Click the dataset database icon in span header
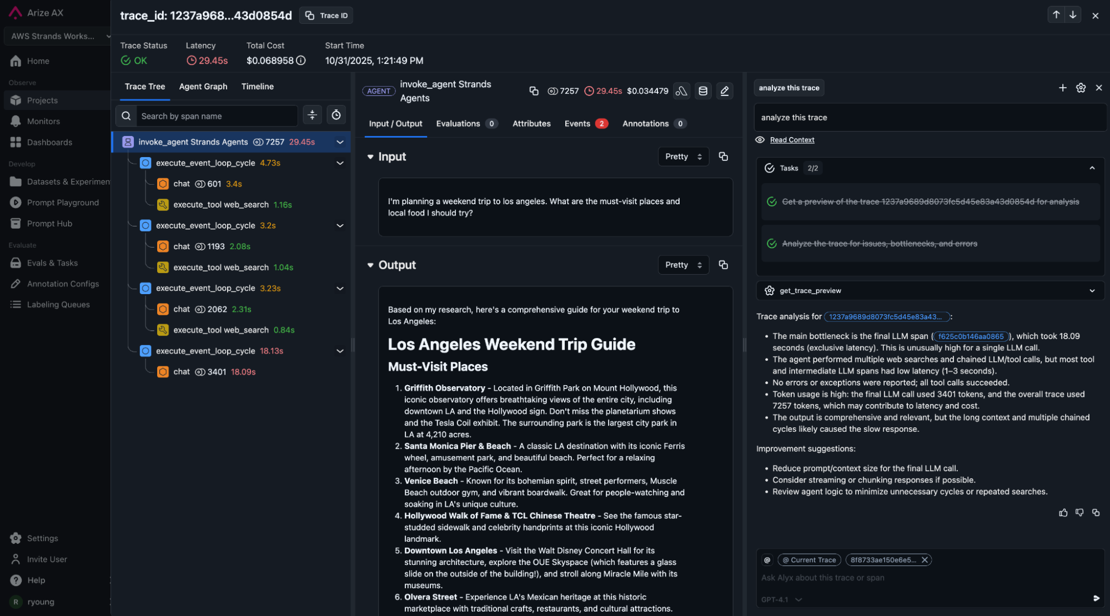The image size is (1110, 616). pos(702,91)
